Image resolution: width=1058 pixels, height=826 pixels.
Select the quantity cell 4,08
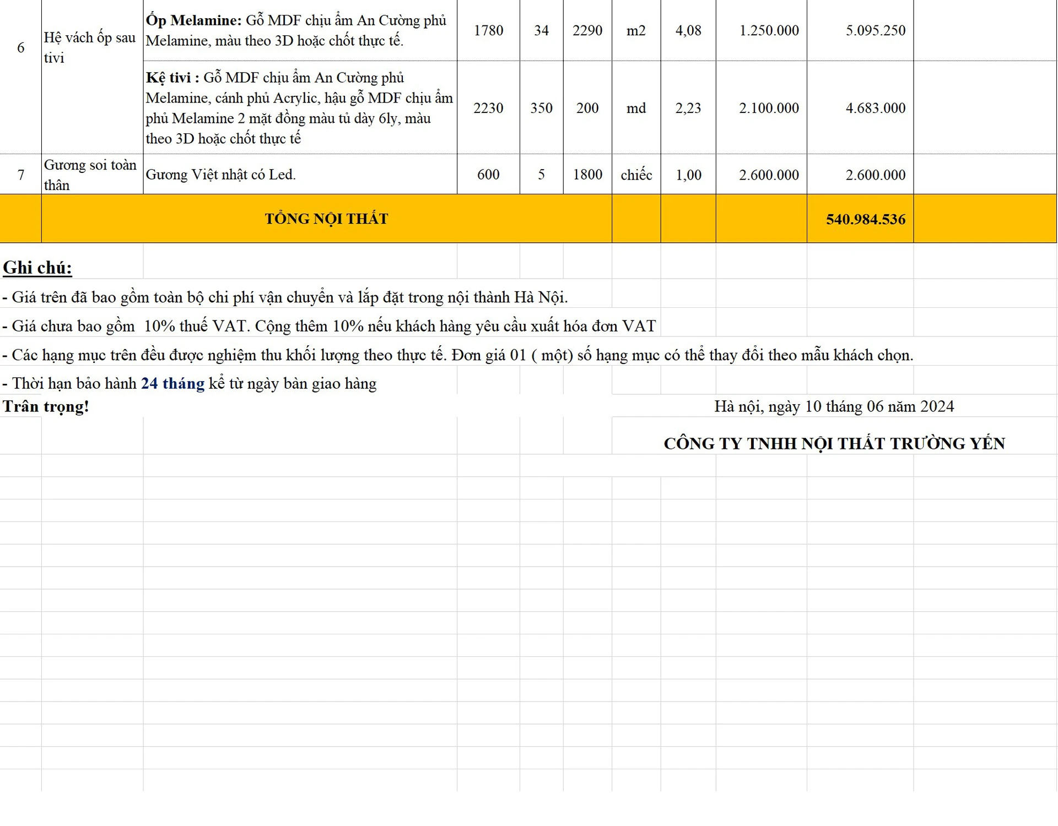click(x=688, y=30)
